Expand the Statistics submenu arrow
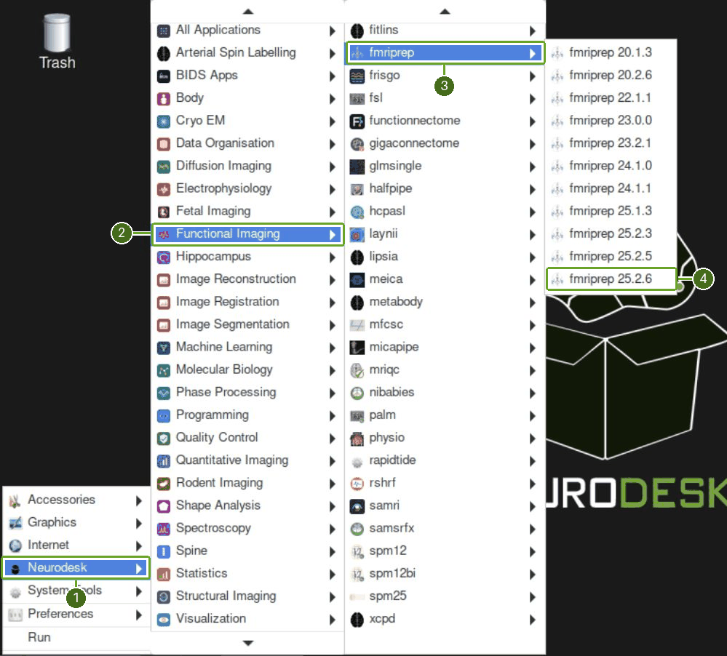727x656 pixels. point(332,575)
